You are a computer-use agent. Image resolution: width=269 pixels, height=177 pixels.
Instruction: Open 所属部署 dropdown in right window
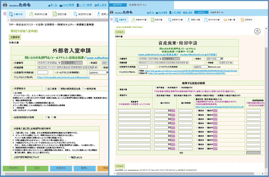pos(164,63)
